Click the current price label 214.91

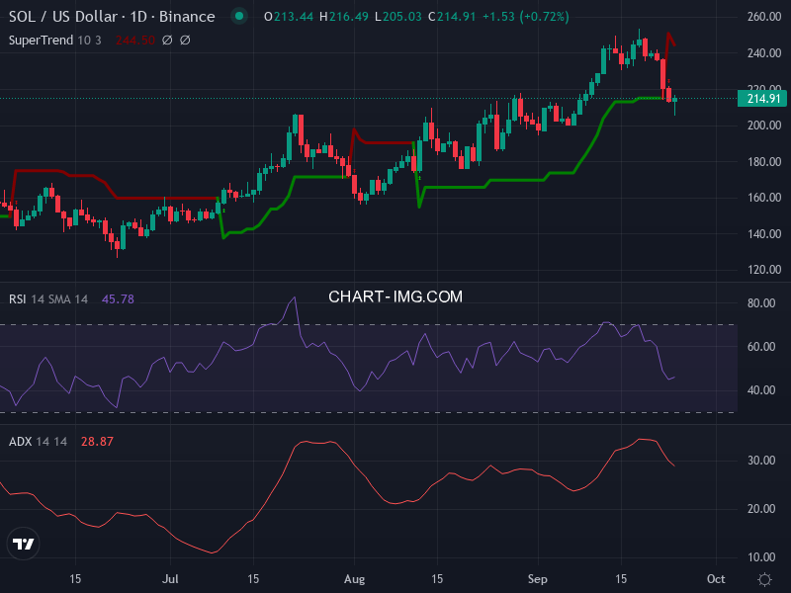coord(763,98)
